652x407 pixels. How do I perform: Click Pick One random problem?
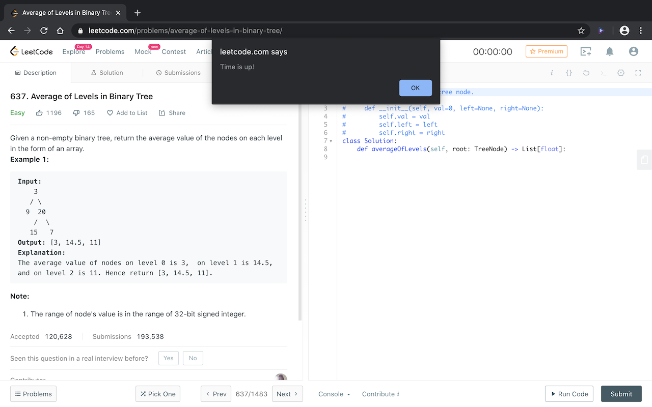[158, 394]
